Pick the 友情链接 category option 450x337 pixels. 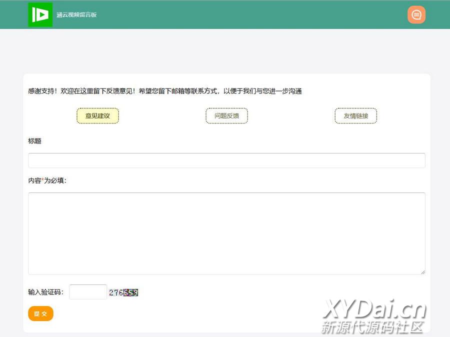355,116
